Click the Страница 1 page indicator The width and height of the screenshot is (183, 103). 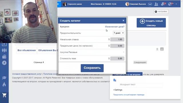click(39, 62)
